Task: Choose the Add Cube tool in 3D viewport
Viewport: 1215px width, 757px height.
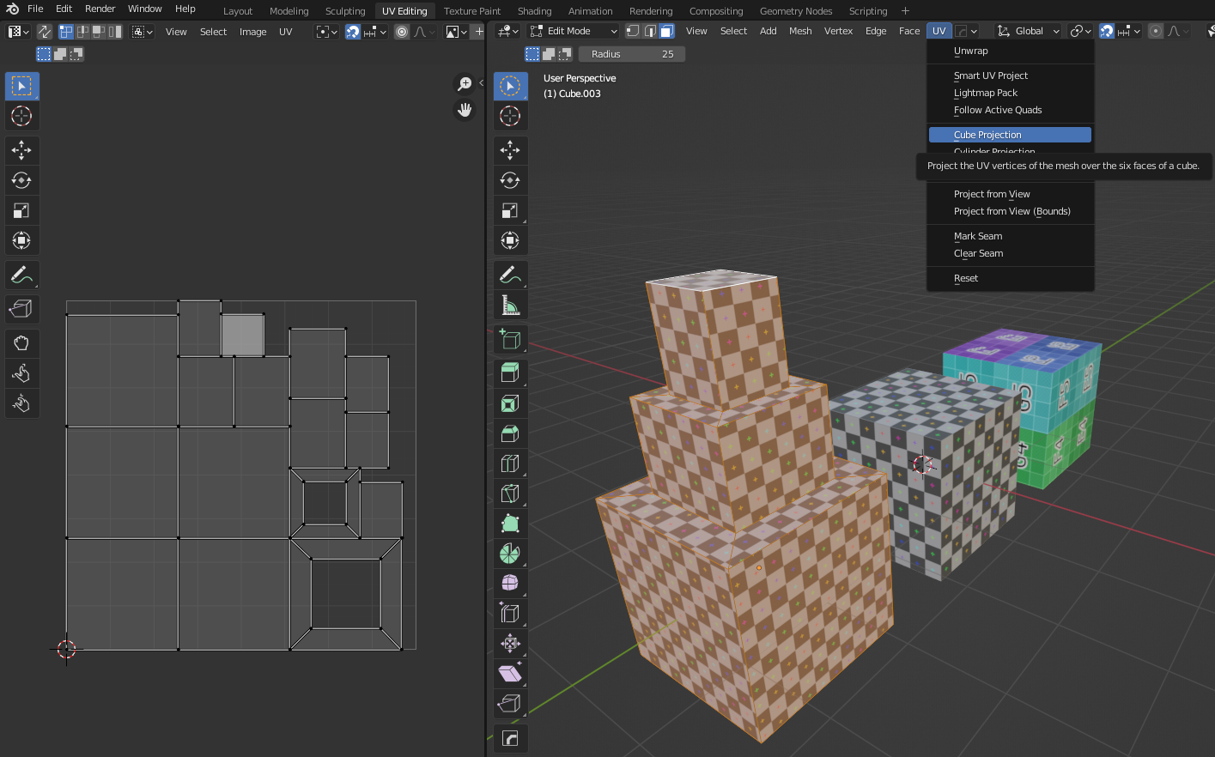Action: tap(510, 339)
